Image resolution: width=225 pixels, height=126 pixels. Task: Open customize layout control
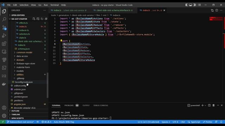pyautogui.click(x=199, y=5)
